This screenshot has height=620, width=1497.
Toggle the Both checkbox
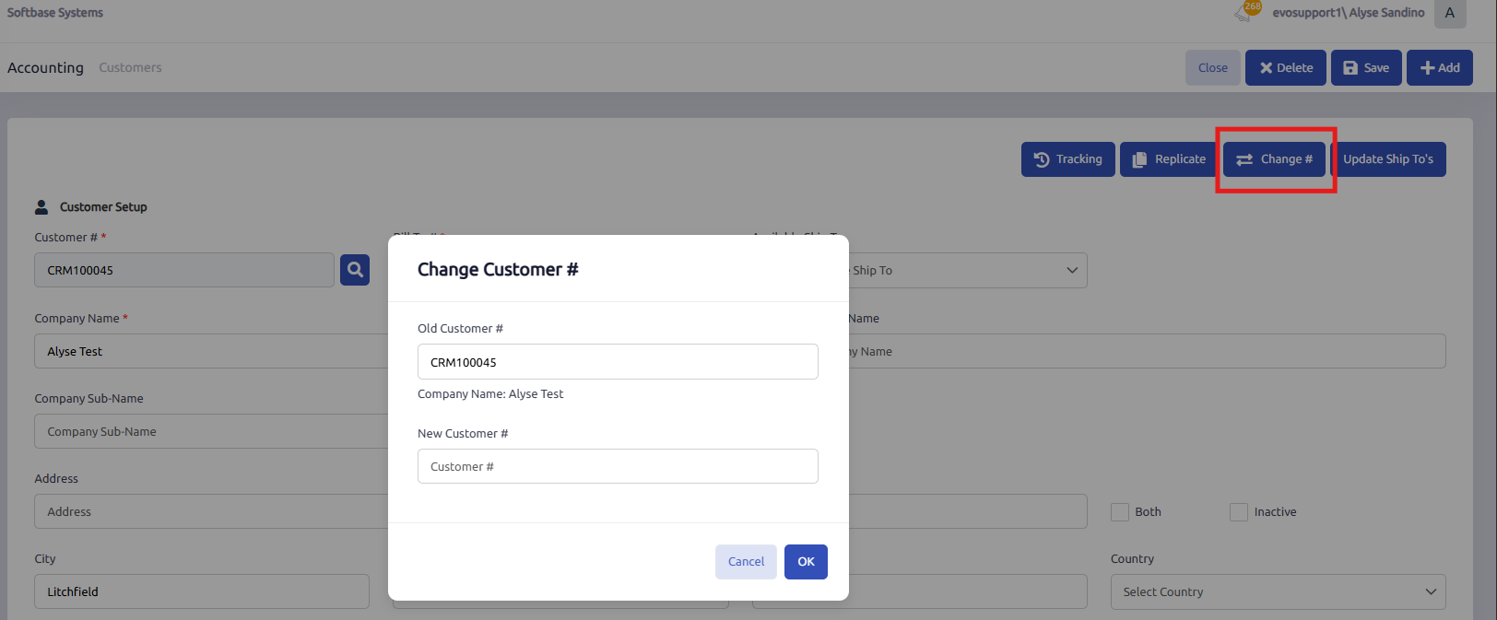[x=1120, y=512]
